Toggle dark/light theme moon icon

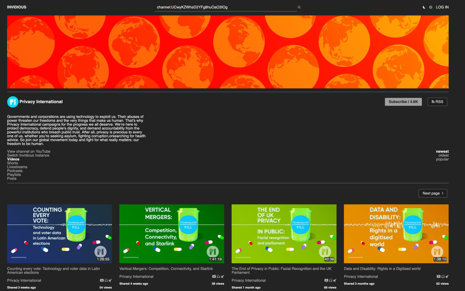[424, 7]
